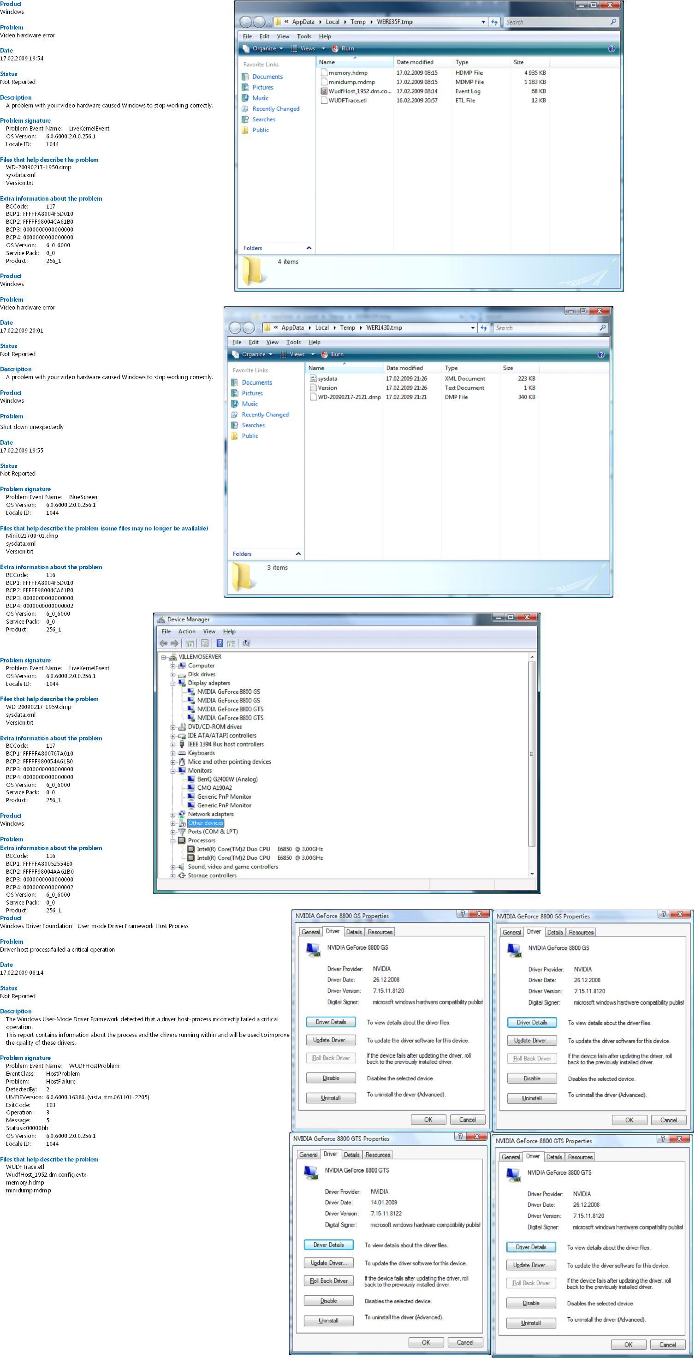Viewport: 695px width, 1358px height.
Task: Expand the Network adapters node
Action: [x=173, y=815]
